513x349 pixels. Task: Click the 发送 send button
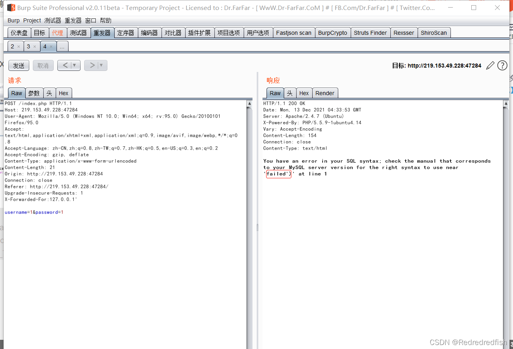[19, 66]
